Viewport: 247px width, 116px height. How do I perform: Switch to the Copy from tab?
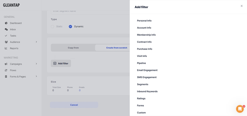coord(73,48)
